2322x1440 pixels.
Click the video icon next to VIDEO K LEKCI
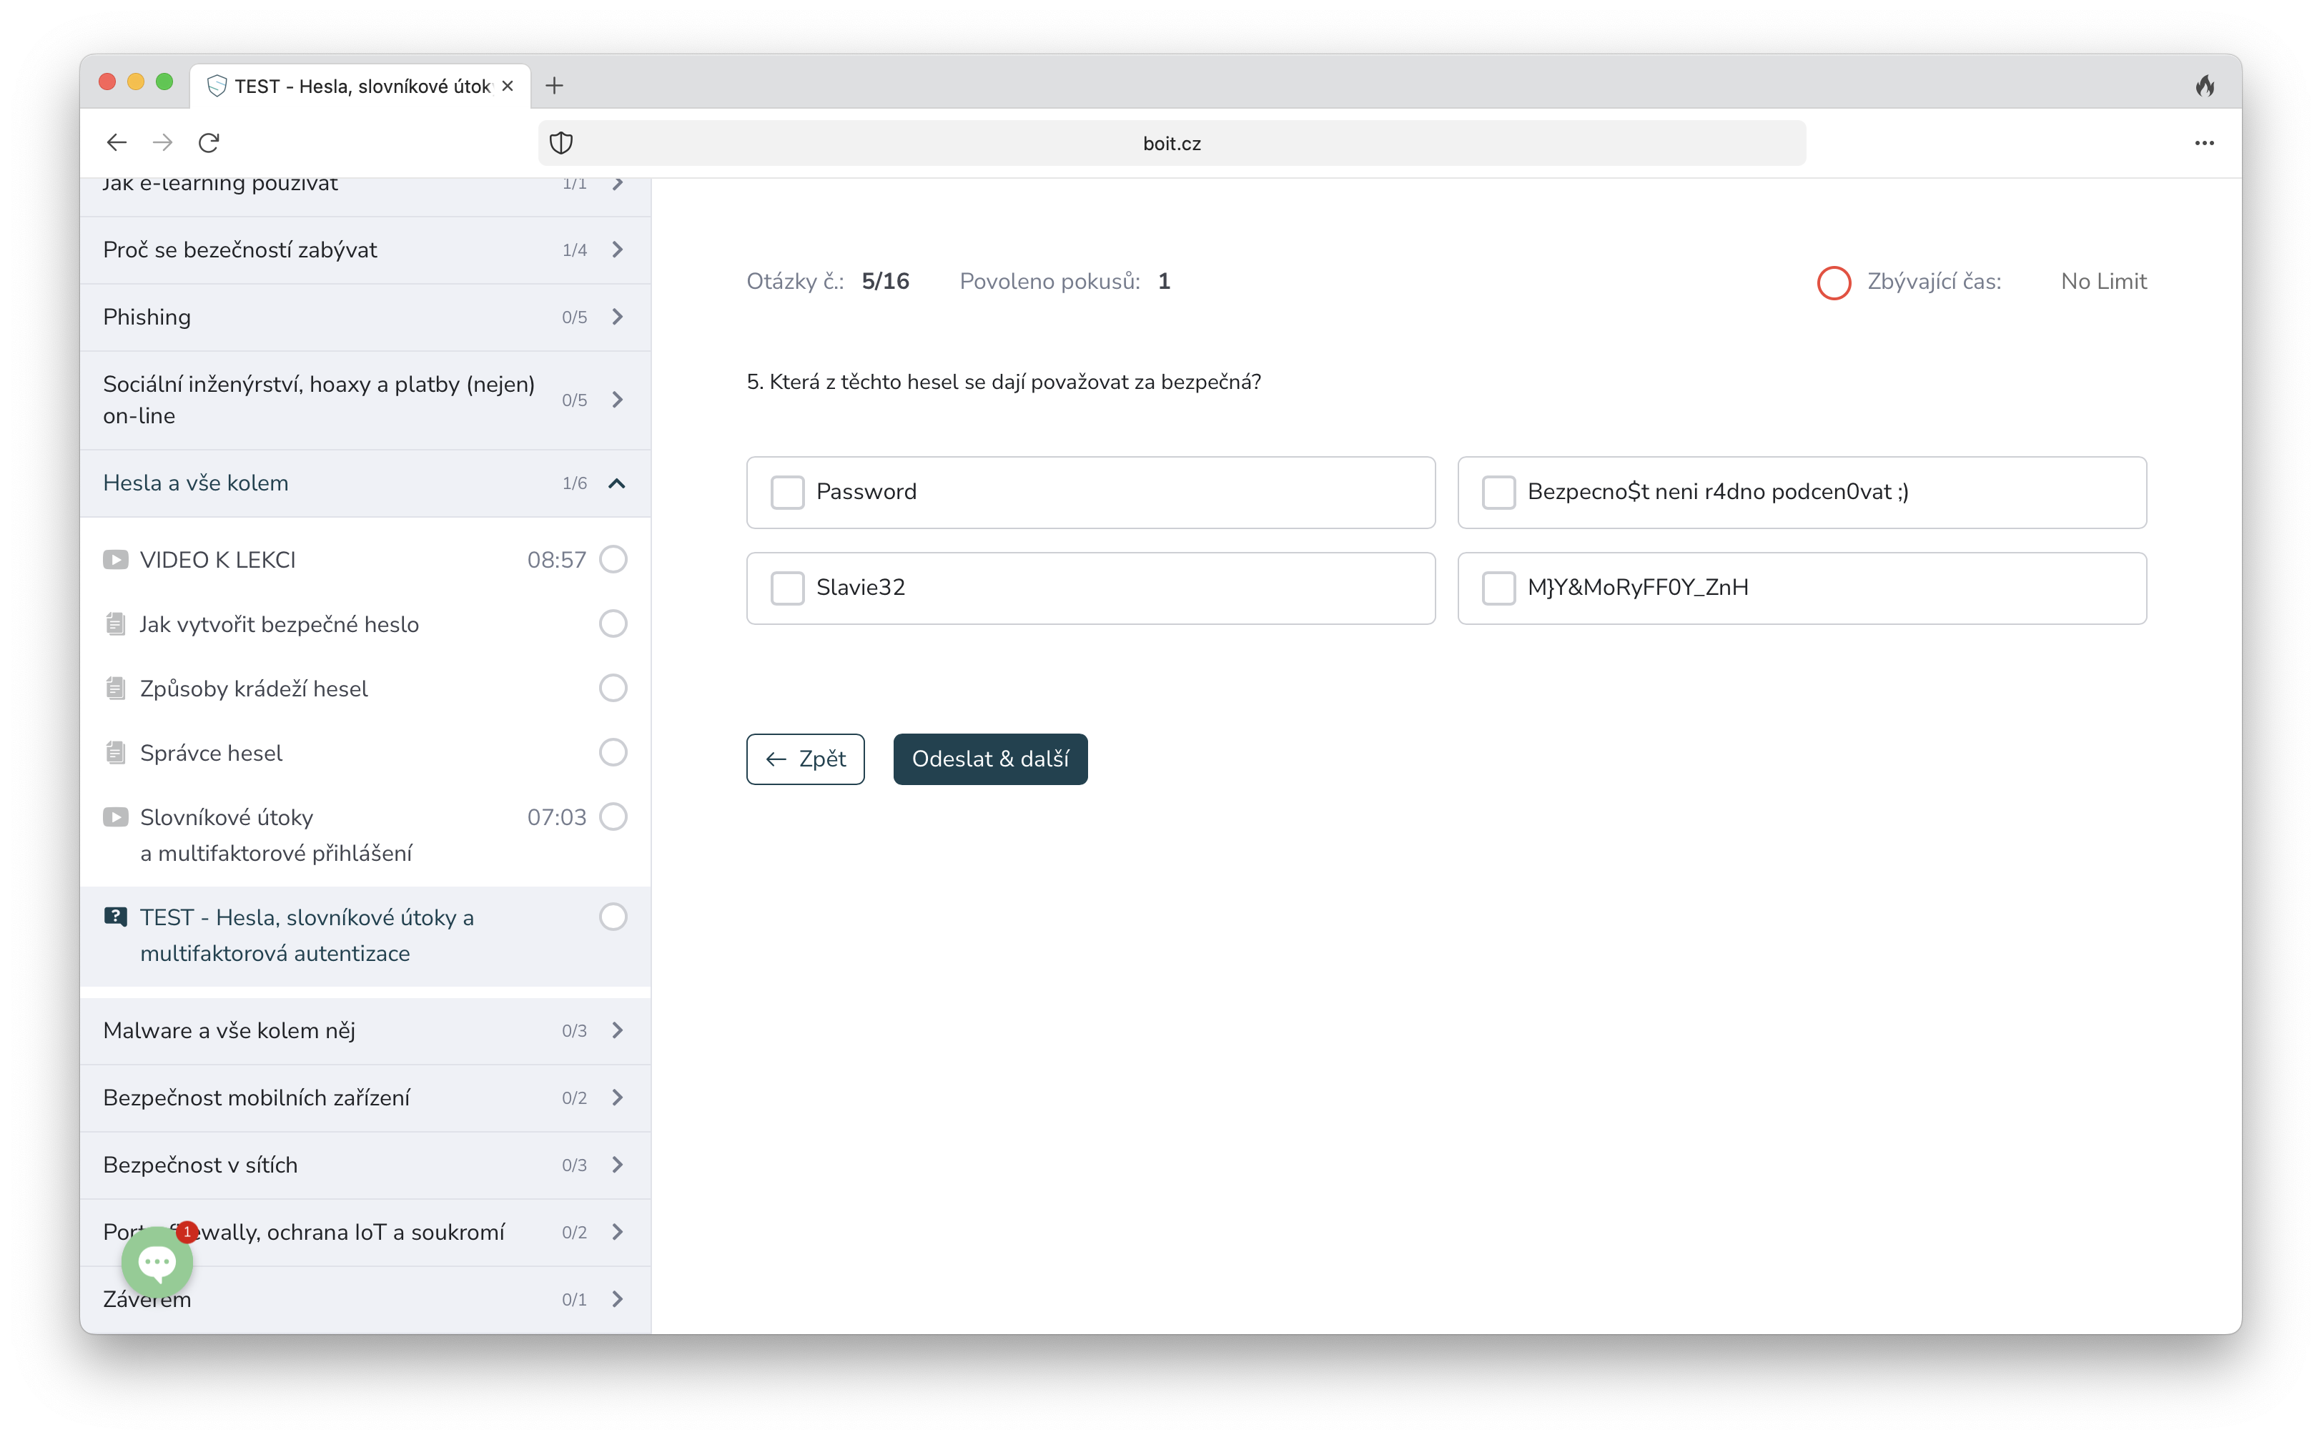[115, 559]
